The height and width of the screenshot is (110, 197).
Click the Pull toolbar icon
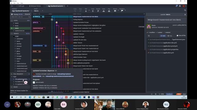(86, 11)
